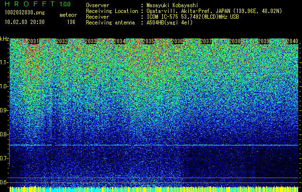The width and height of the screenshot is (302, 192).
Task: Click the Receiving Location field label
Action: (x=112, y=11)
